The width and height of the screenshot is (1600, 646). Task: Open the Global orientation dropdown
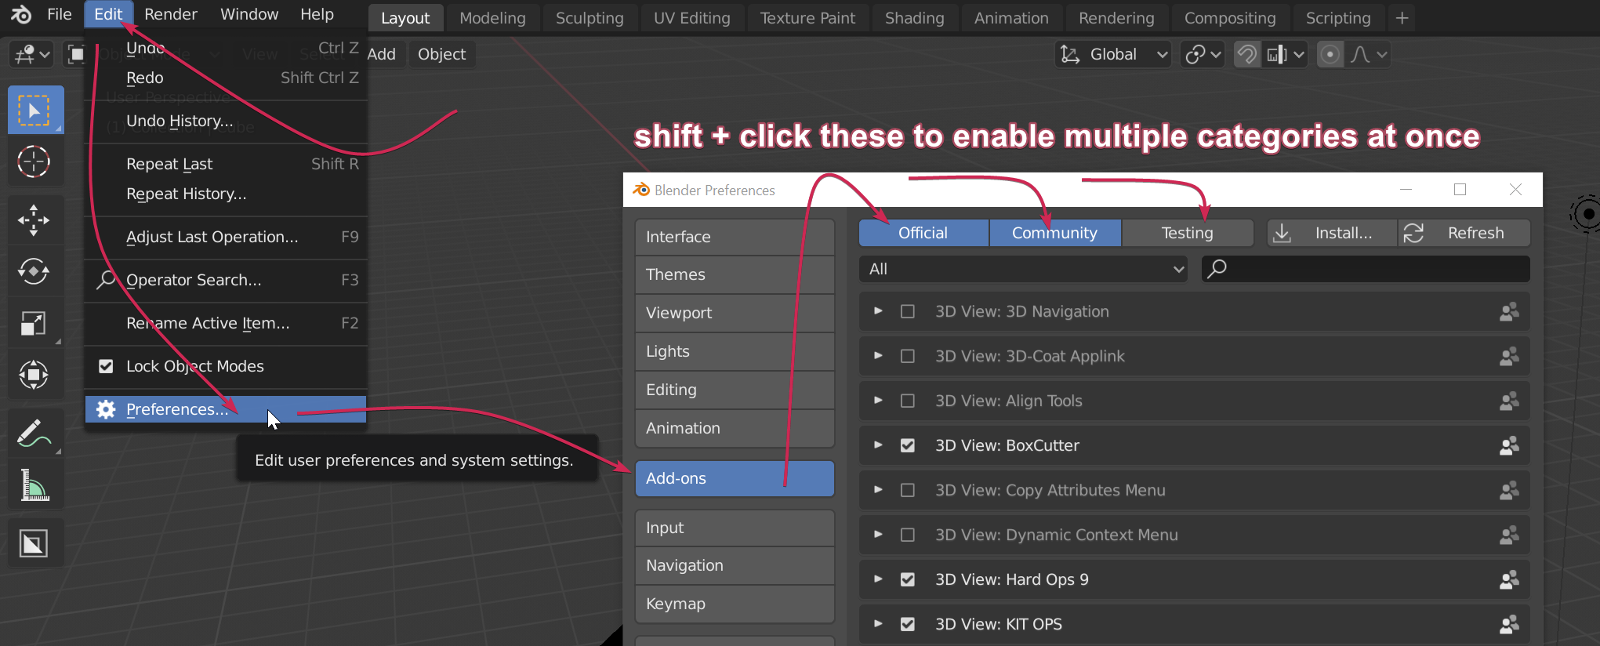click(x=1112, y=54)
